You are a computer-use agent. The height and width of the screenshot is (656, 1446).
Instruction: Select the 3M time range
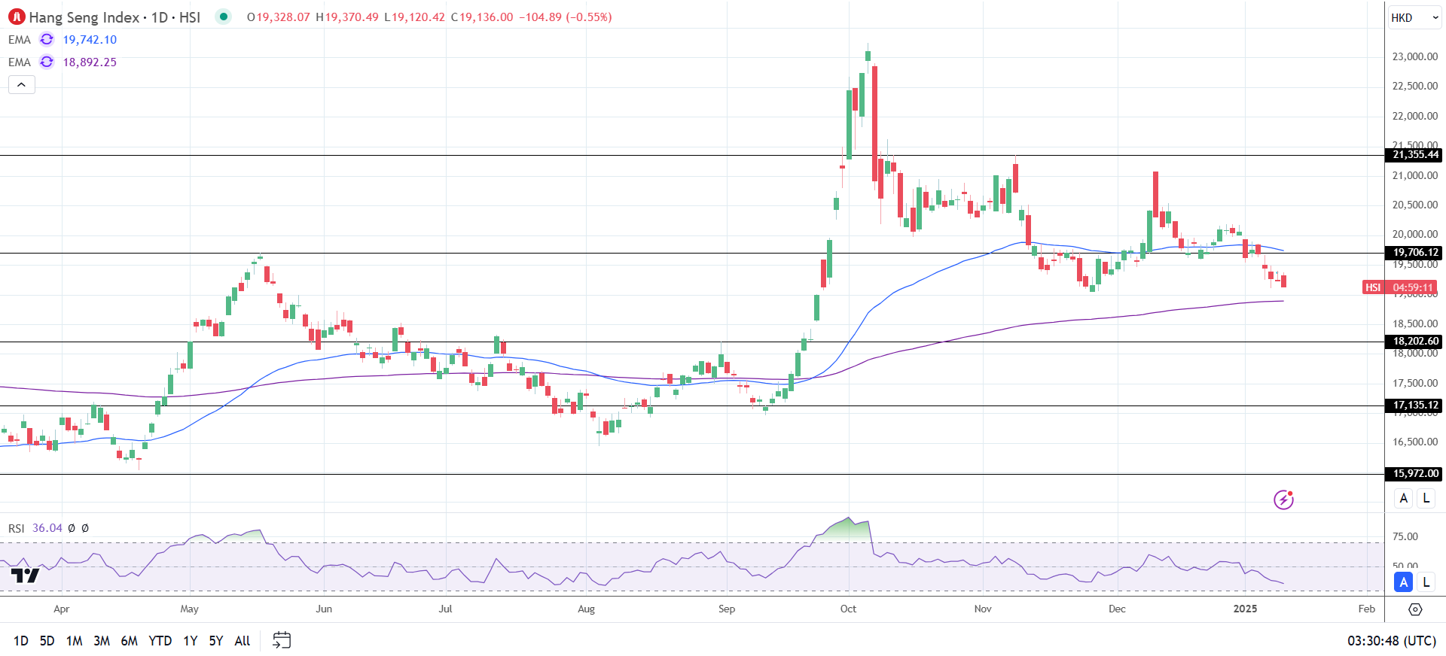[x=102, y=641]
